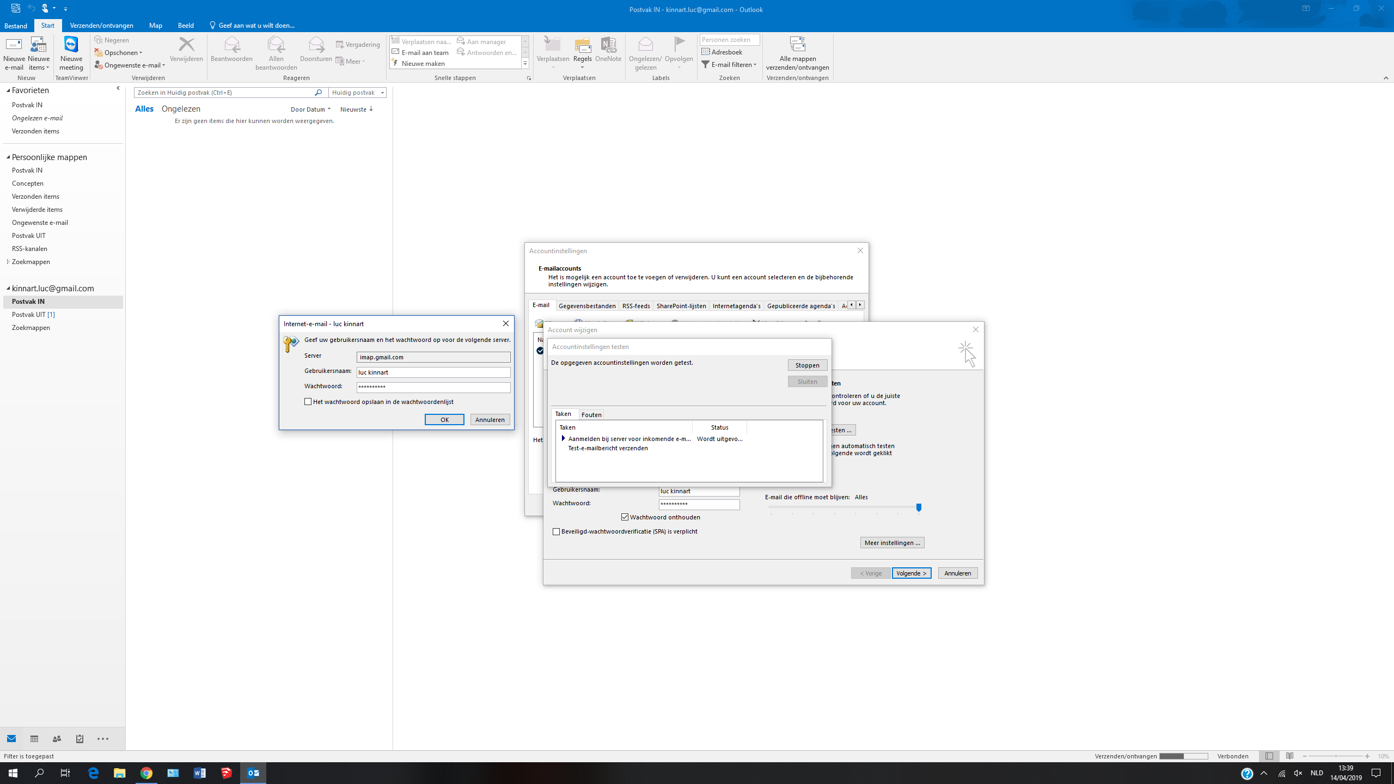
Task: Open the Ongewenste e-mail ribbon dropdown
Action: [x=130, y=65]
